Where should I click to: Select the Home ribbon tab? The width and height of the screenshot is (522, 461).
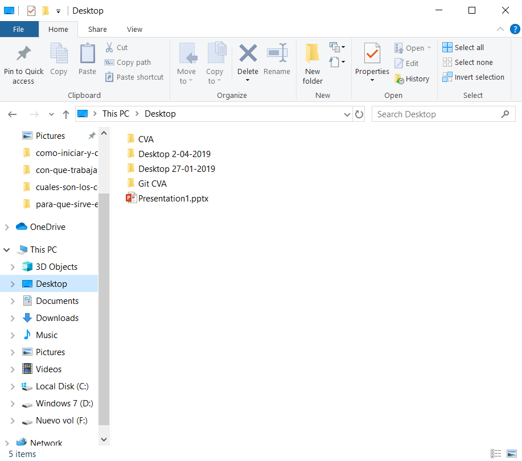58,29
